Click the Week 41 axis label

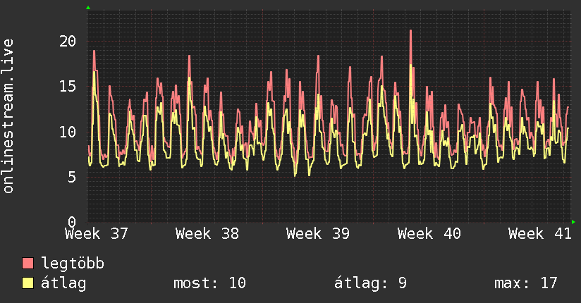tap(540, 234)
